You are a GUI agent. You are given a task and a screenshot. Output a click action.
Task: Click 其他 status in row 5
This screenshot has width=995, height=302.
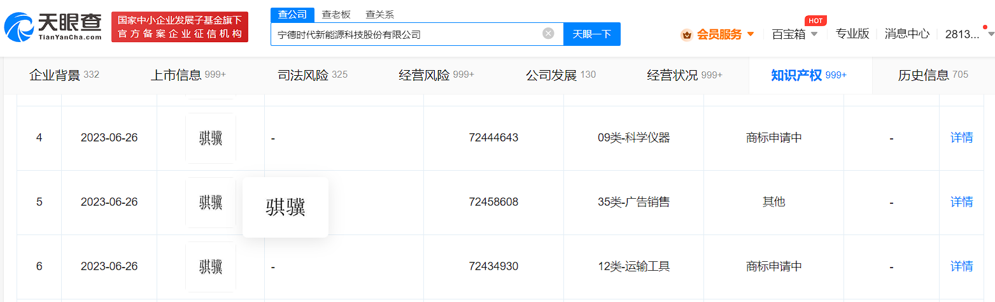click(773, 202)
